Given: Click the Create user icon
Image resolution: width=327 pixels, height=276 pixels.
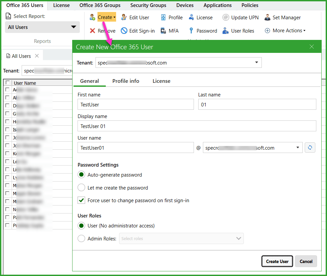Looking at the screenshot, I should pos(92,17).
